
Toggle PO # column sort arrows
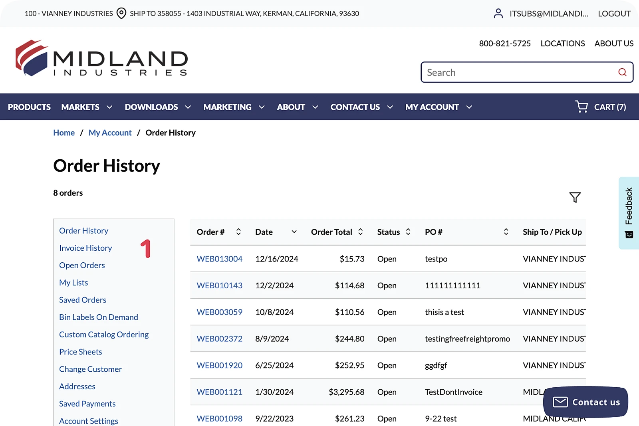coord(506,232)
